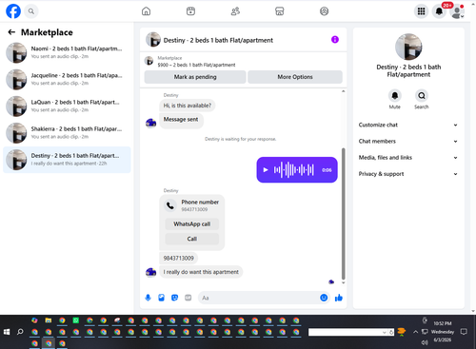The image size is (476, 349).
Task: Open the Reels video icon
Action: [x=190, y=11]
